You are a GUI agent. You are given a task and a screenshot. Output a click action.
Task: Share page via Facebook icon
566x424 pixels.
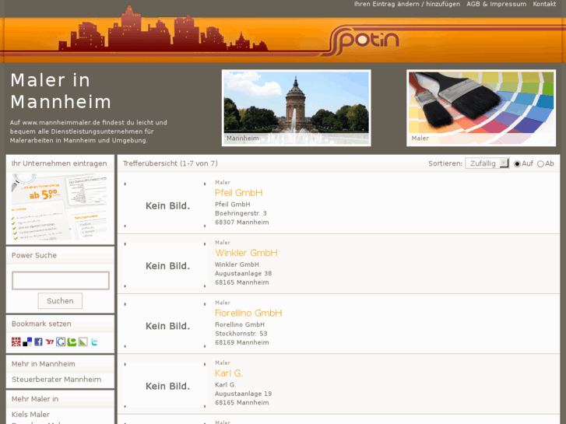pos(38,342)
